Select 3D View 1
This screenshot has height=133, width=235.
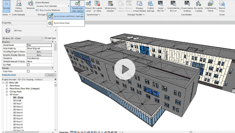[x=18, y=104]
